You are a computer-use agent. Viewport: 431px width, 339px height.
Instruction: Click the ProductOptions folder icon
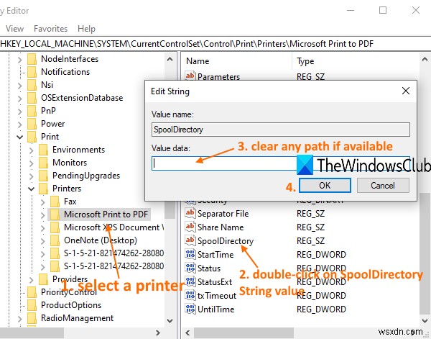tap(32, 305)
